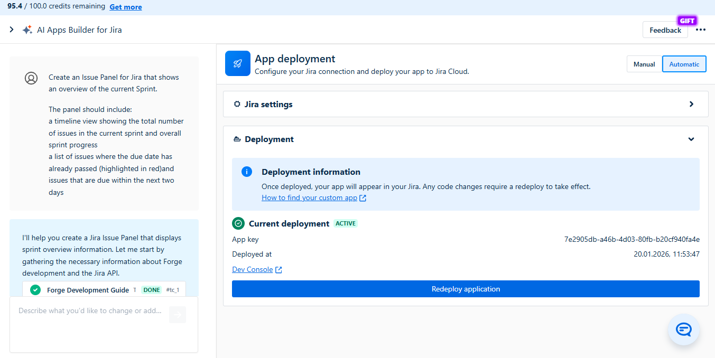This screenshot has height=358, width=715.
Task: Open the 'How to find your custom app' link
Action: [x=310, y=198]
